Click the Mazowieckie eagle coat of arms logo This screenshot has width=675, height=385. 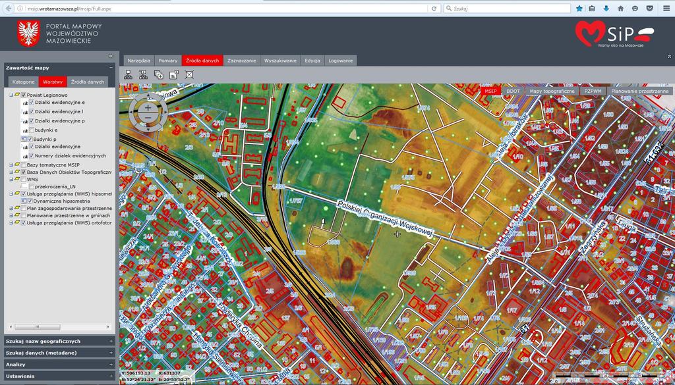click(29, 33)
